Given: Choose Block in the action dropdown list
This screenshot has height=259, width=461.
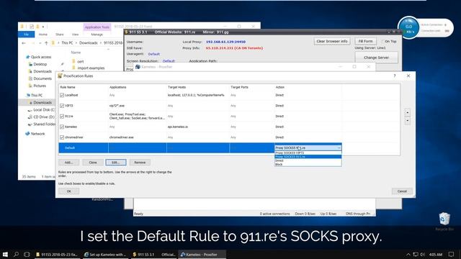Looking at the screenshot, I should click(308, 165).
